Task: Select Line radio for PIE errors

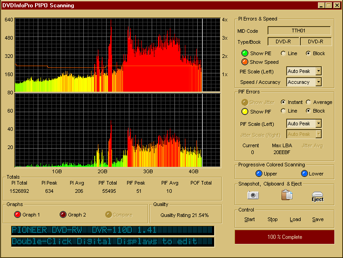Action: tap(283, 53)
